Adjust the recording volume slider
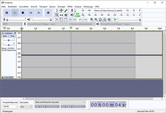Image resolution: width=166 pixels, height=113 pixels. [16, 20]
